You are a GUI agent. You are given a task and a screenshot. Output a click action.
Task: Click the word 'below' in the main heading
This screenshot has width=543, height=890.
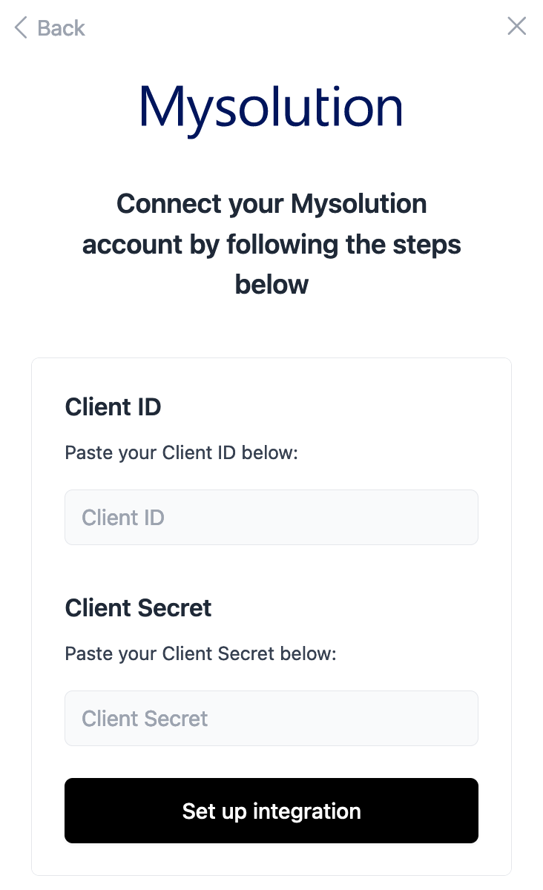[x=271, y=284]
